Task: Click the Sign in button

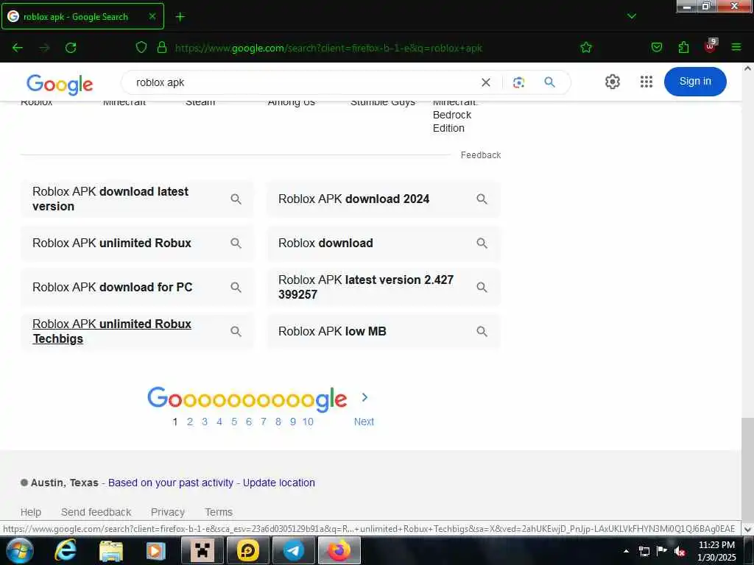Action: click(695, 81)
